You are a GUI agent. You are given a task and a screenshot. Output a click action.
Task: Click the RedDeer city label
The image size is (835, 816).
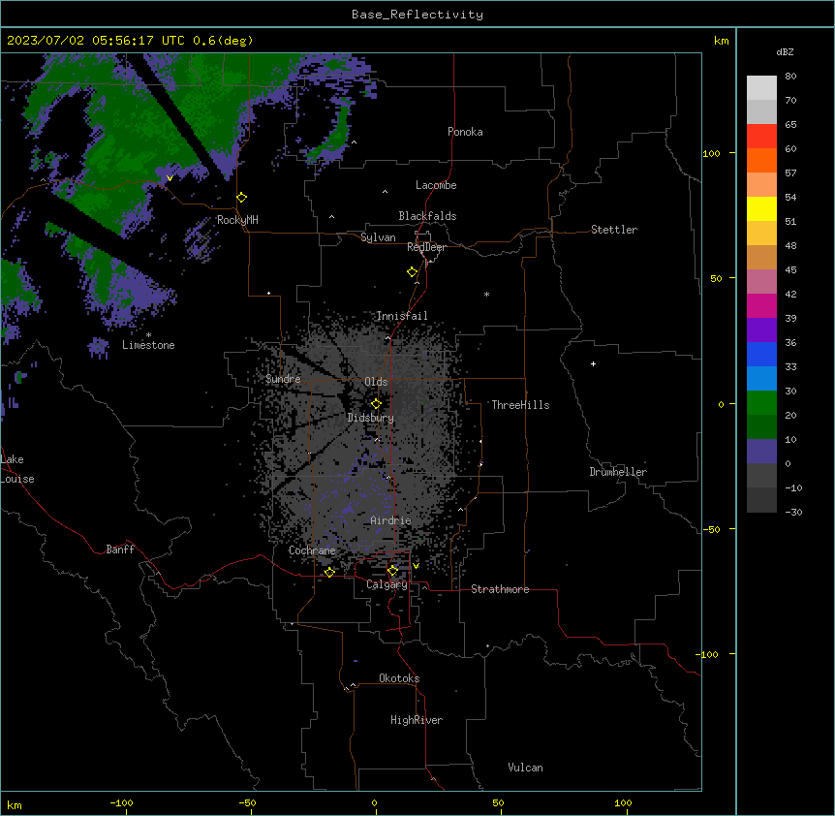(426, 247)
